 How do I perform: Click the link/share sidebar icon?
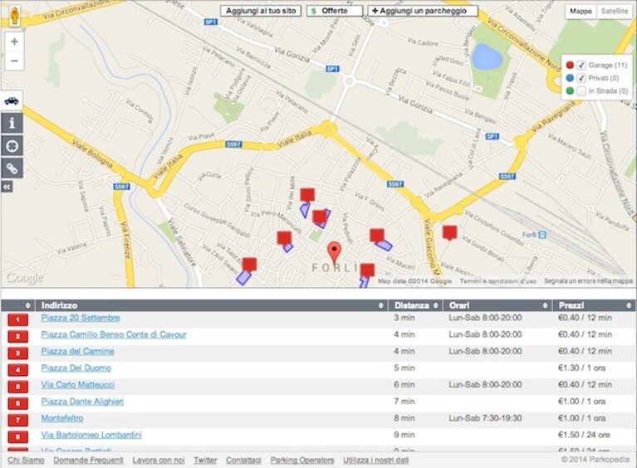pos(12,168)
